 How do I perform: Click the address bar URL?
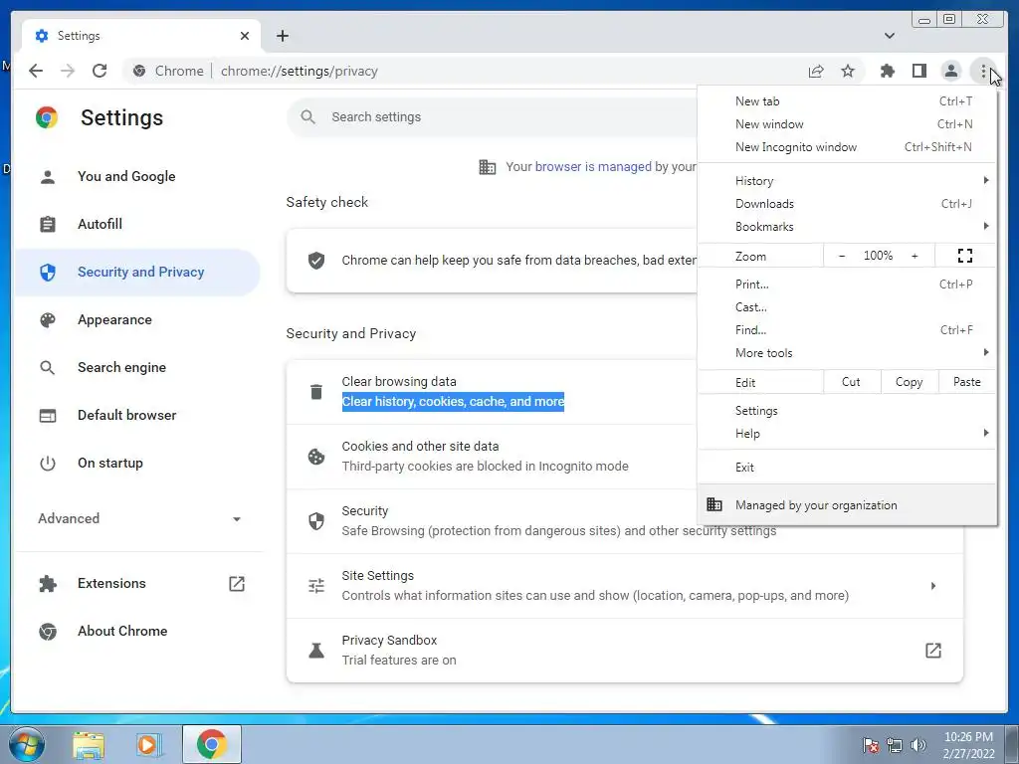[299, 71]
